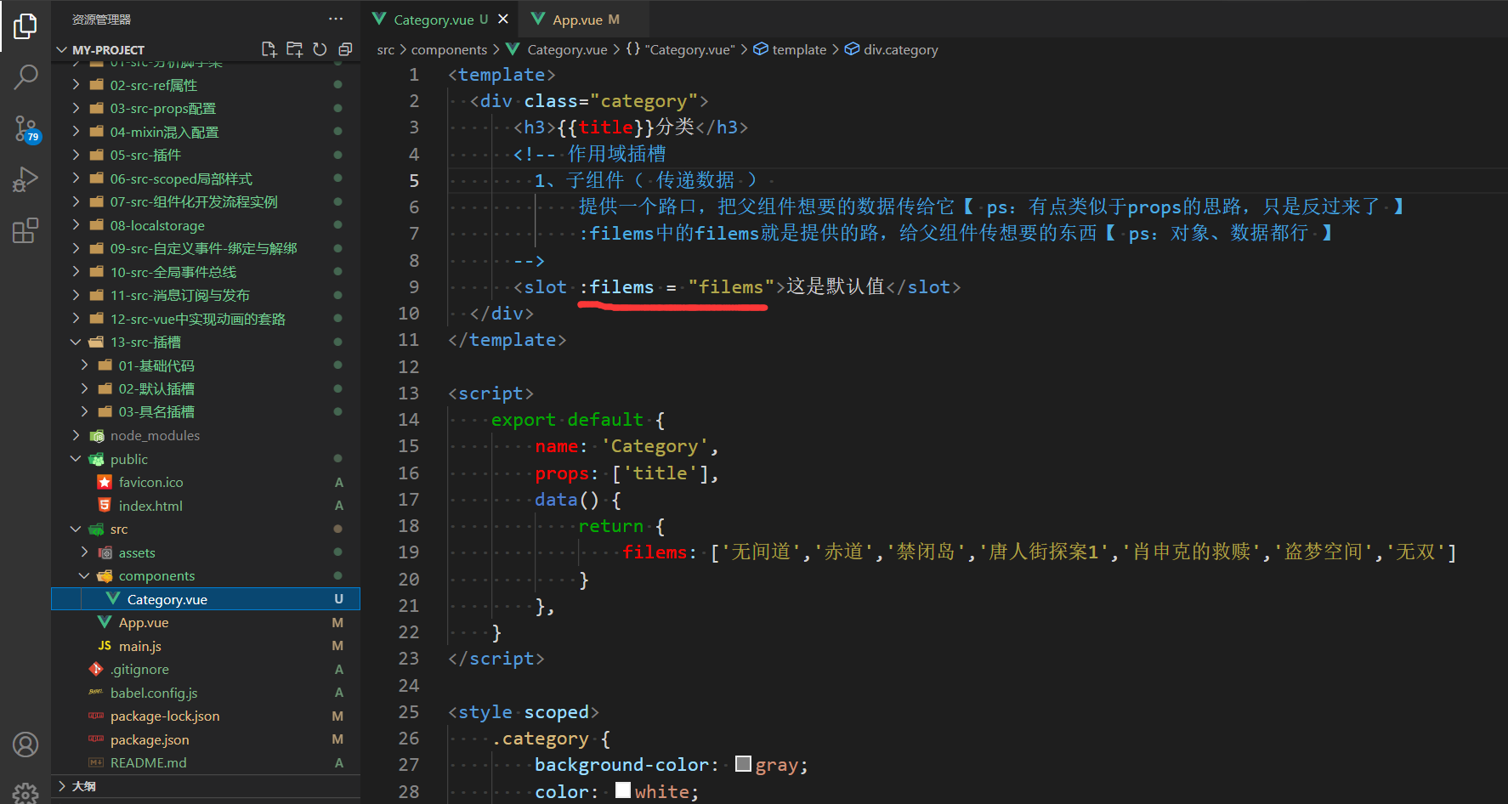Select the 12-src-vue中实现动画的套路 folder
Viewport: 1508px width, 804px height.
click(206, 319)
